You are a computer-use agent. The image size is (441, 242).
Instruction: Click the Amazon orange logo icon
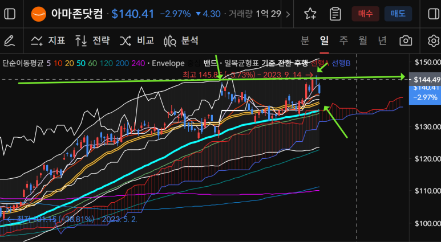click(x=39, y=14)
